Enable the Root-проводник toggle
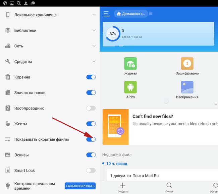Viewport: 218px width, 194px height. pos(91,108)
